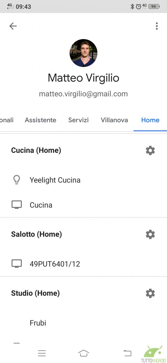Image resolution: width=167 pixels, height=363 pixels.
Task: Tap the Yeelight Cucina light bulb icon
Action: [17, 180]
